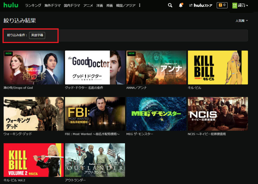Open the ウォーキング・デッド thumbnail

point(34,114)
